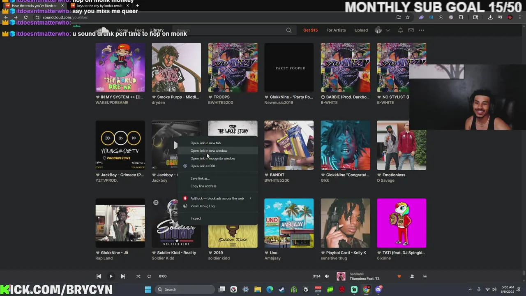The image size is (526, 296).
Task: Click the 'Get $15' offer link
Action: (310, 30)
